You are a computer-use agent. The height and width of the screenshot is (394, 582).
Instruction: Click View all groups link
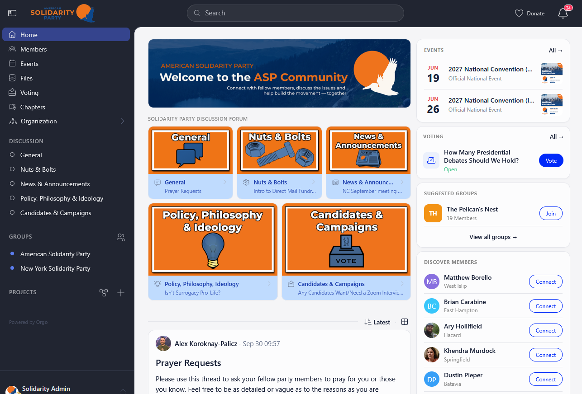pyautogui.click(x=493, y=237)
